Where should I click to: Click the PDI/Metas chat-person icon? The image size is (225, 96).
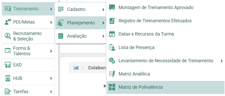[x=8, y=22]
